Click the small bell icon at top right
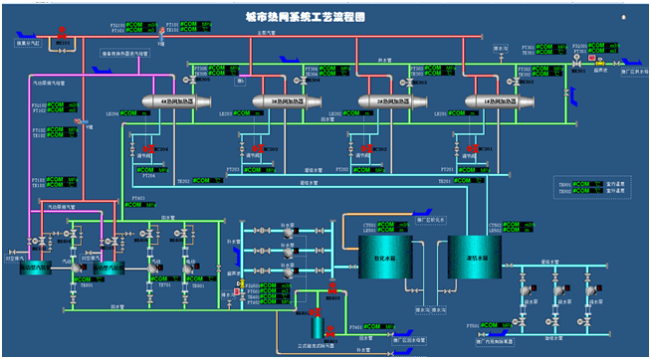Viewport: 651px width, 359px height. [623, 18]
